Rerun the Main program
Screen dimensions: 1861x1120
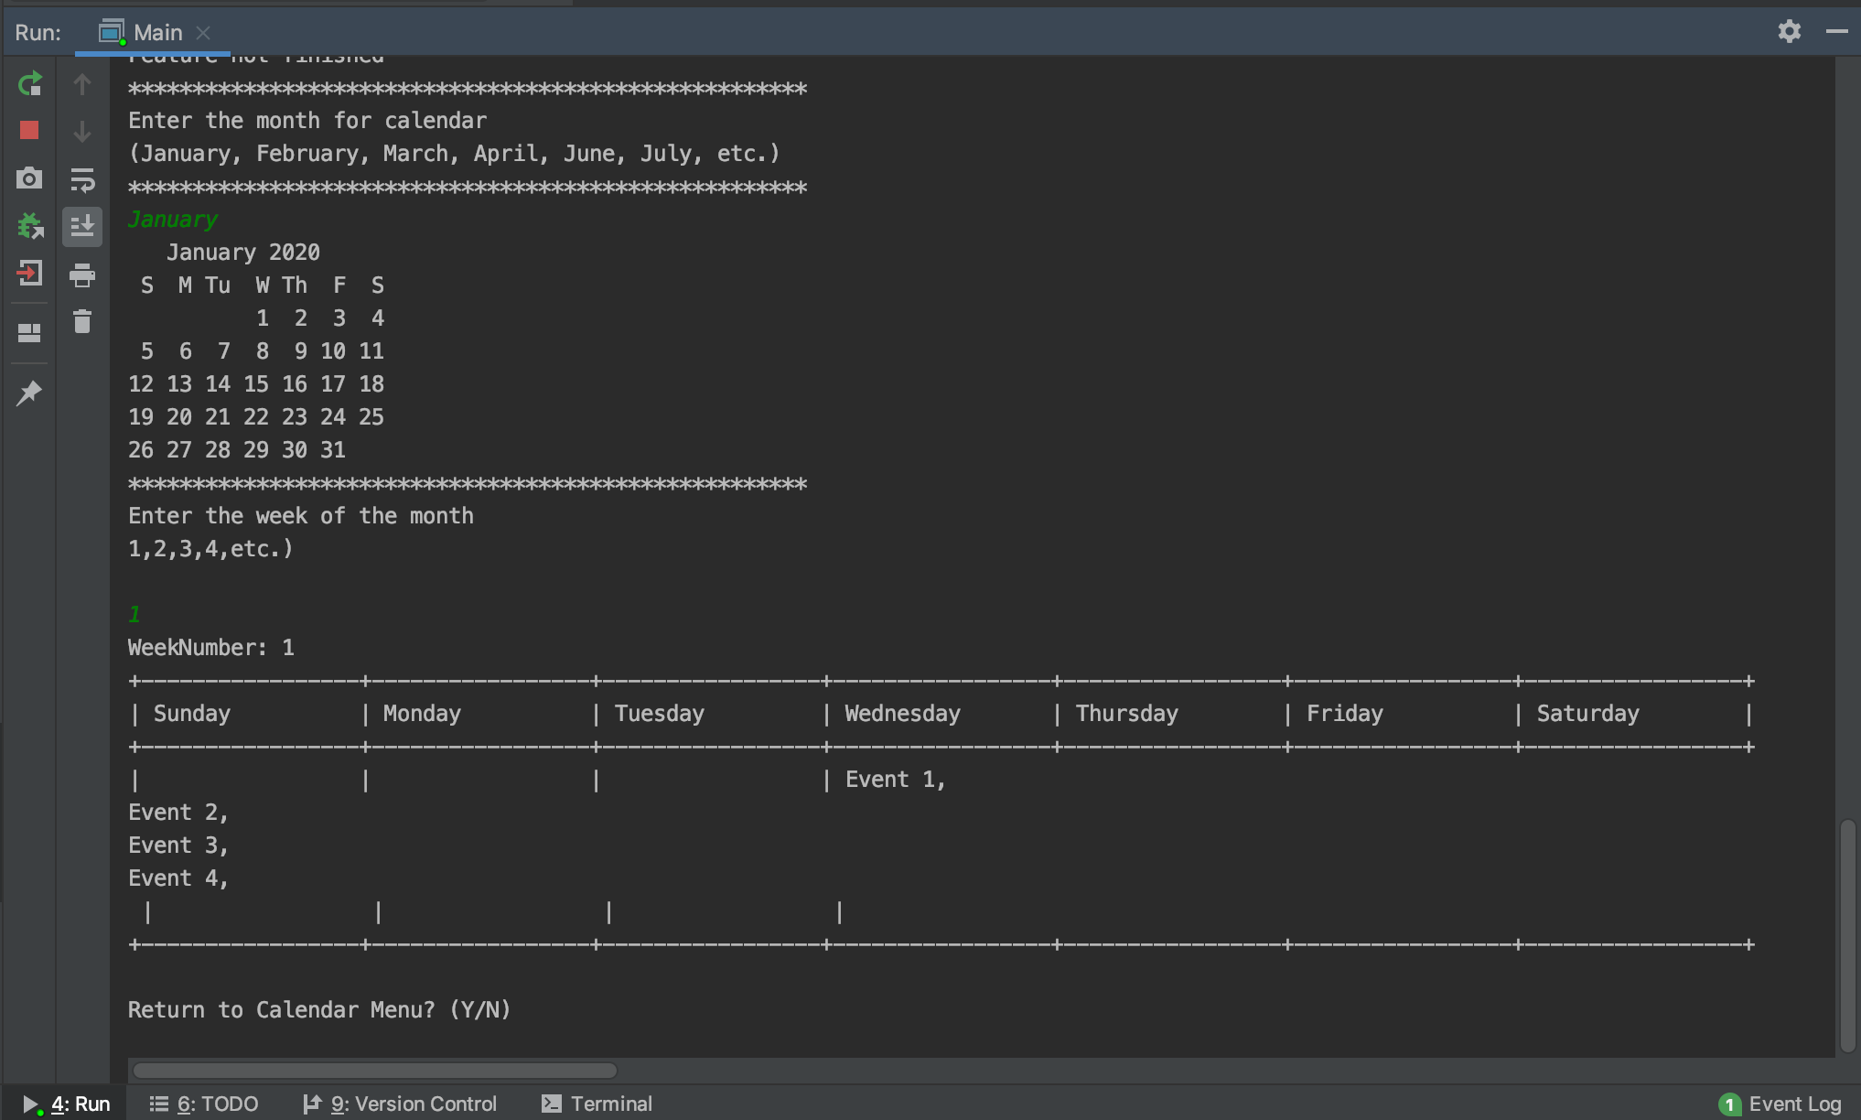click(x=29, y=84)
